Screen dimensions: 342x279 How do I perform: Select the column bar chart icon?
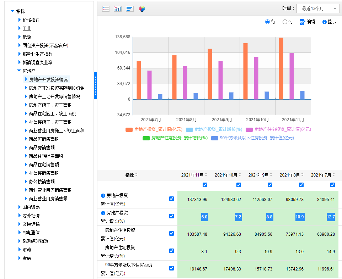(x=118, y=9)
